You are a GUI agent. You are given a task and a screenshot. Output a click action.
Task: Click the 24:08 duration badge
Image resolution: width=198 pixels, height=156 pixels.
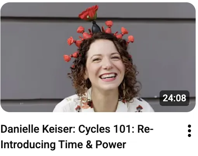pyautogui.click(x=174, y=98)
